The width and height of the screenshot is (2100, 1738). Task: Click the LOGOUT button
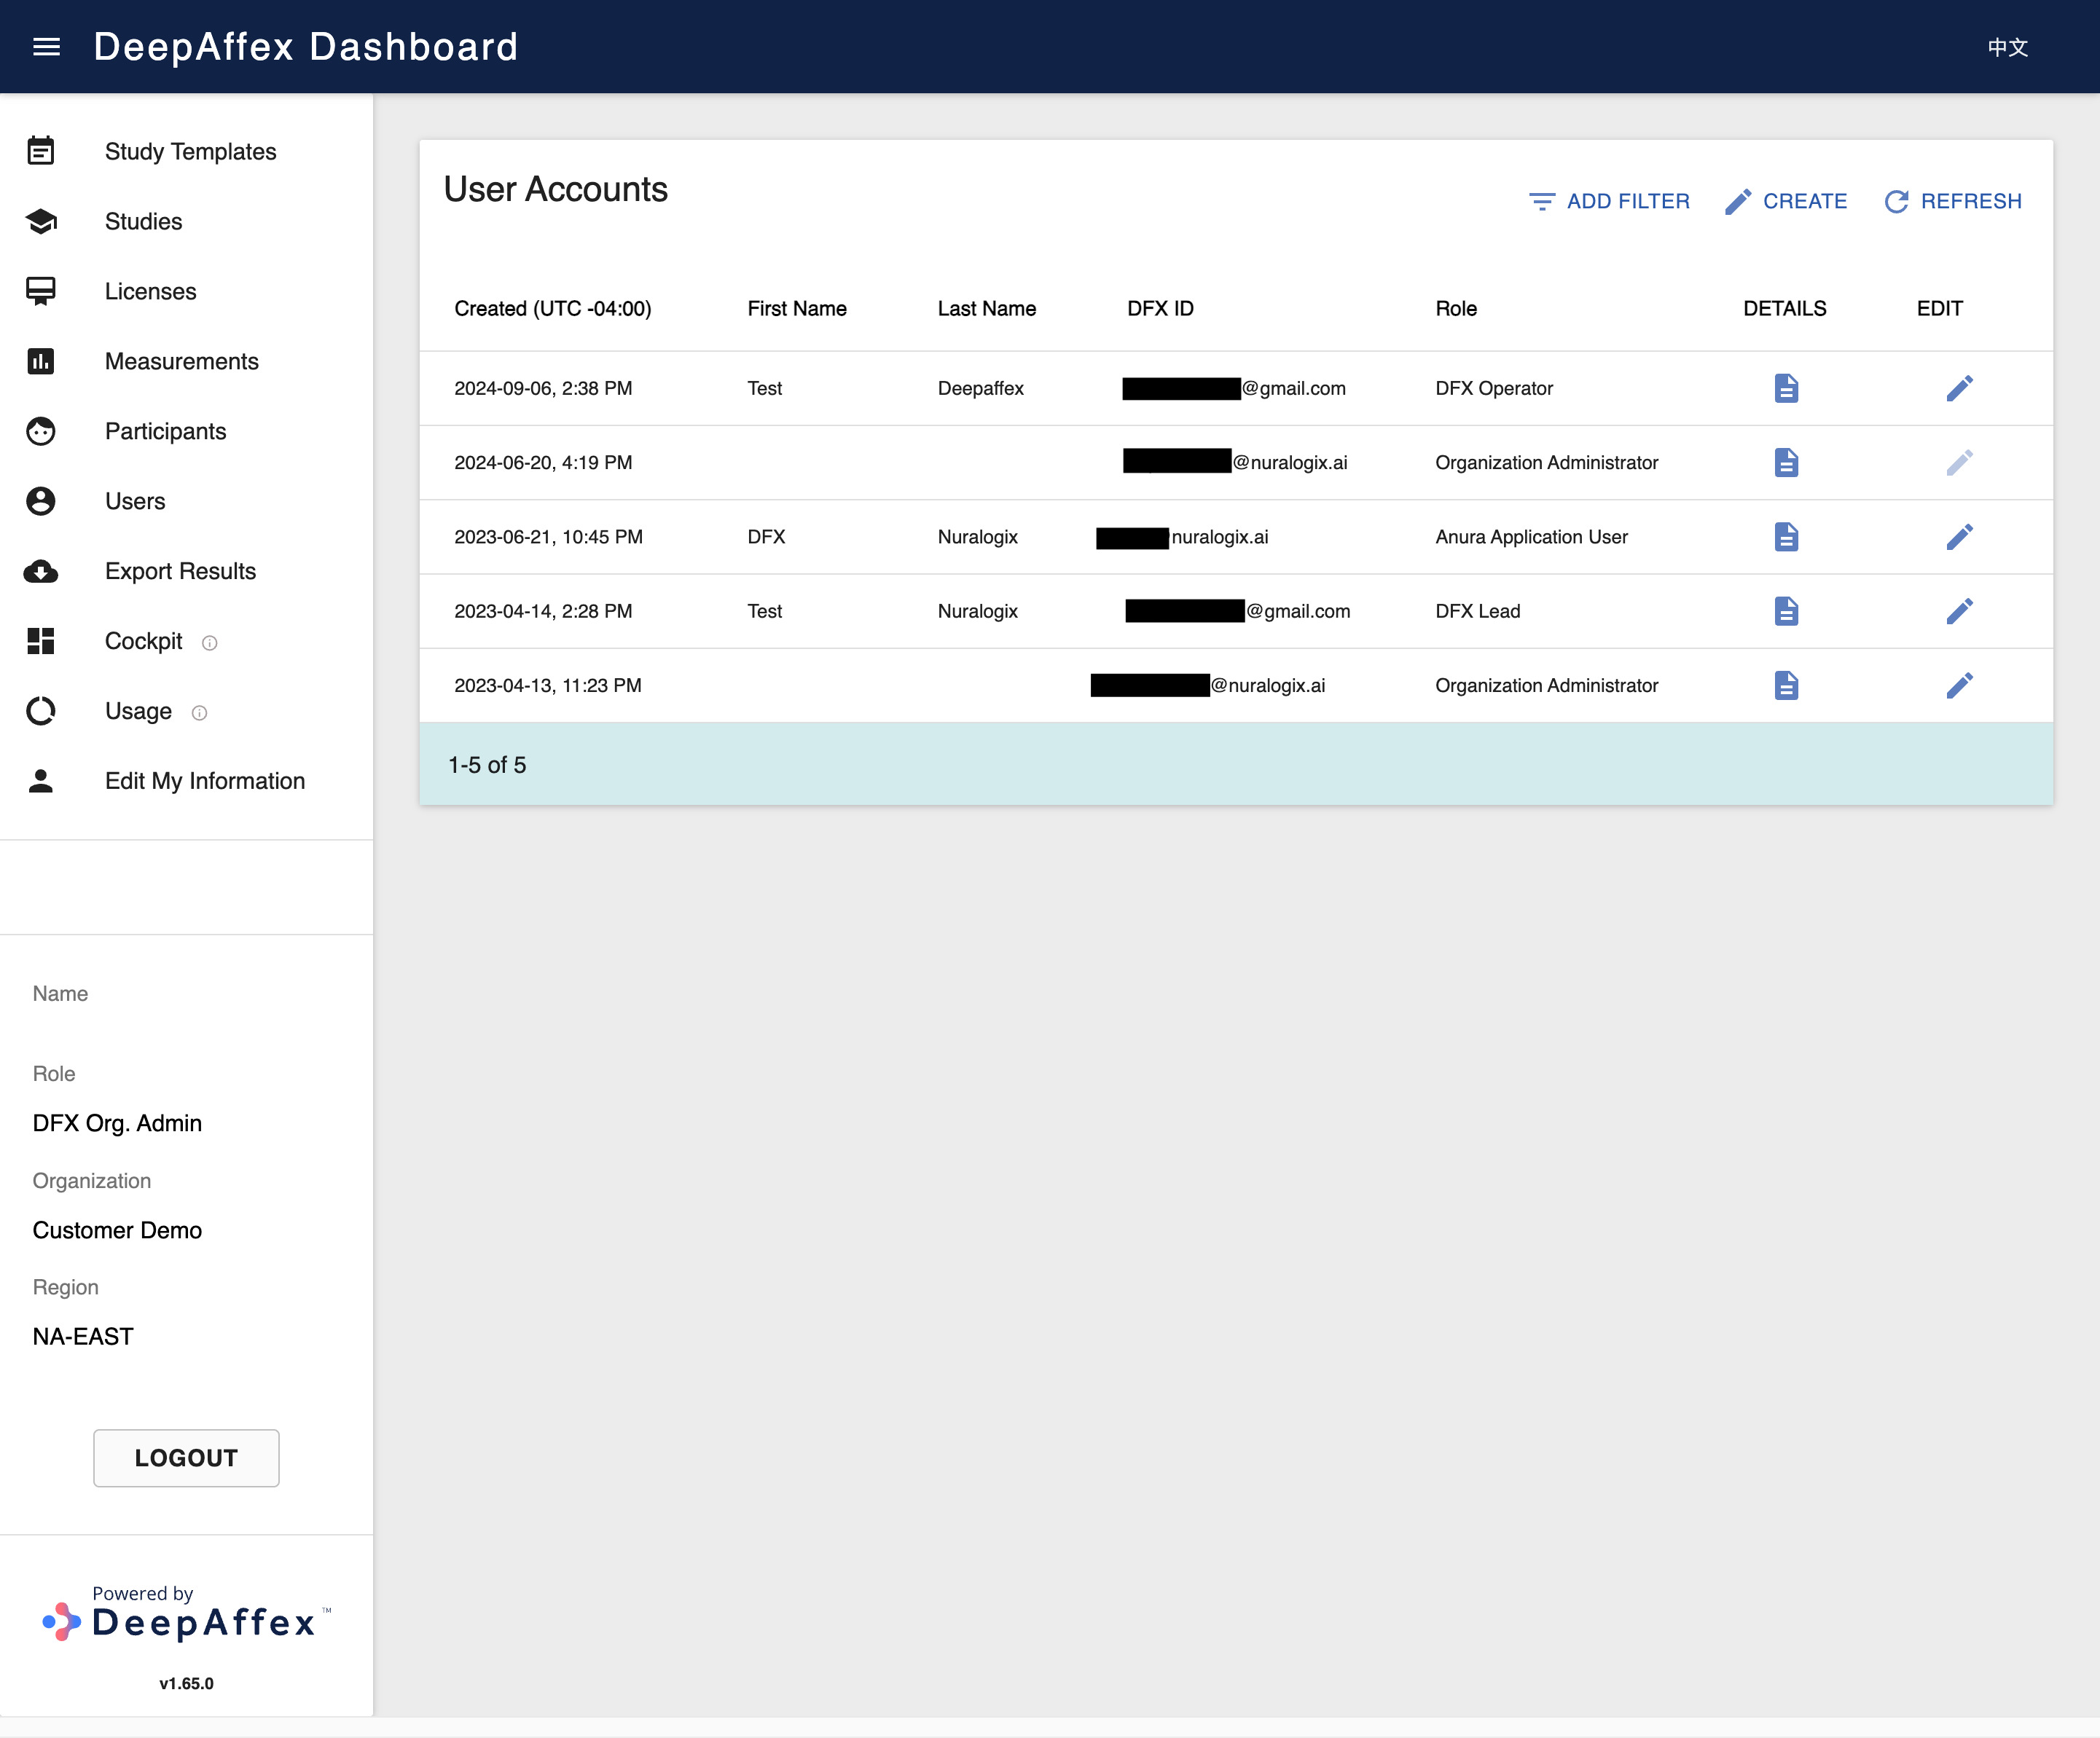pyautogui.click(x=186, y=1457)
